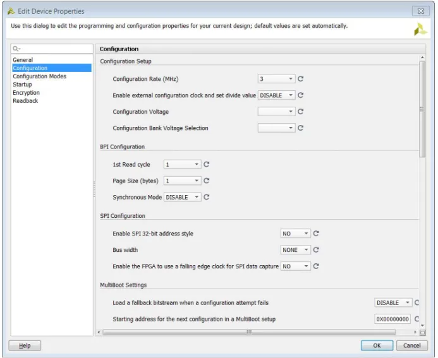Click the Help button
The height and width of the screenshot is (358, 438).
click(25, 345)
